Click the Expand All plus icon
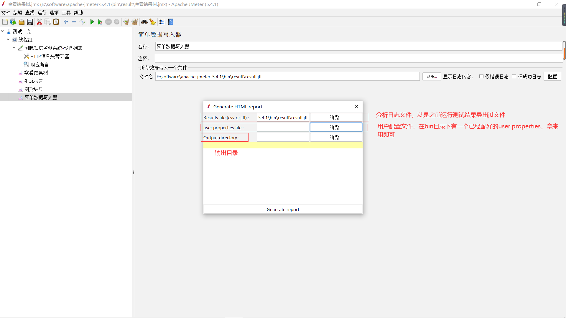The width and height of the screenshot is (566, 318). [x=66, y=22]
